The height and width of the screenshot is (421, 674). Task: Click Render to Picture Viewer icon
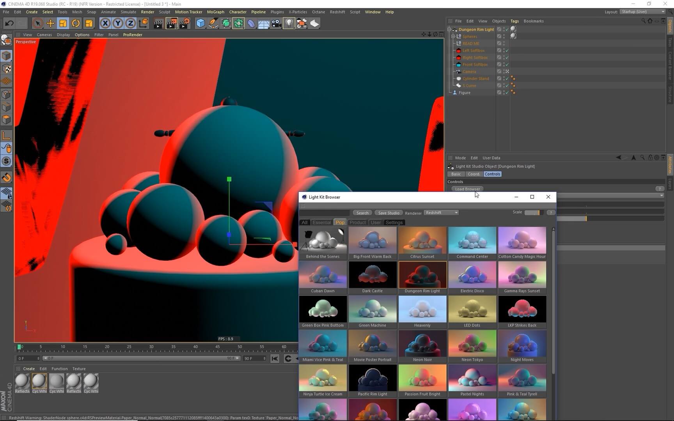click(171, 23)
